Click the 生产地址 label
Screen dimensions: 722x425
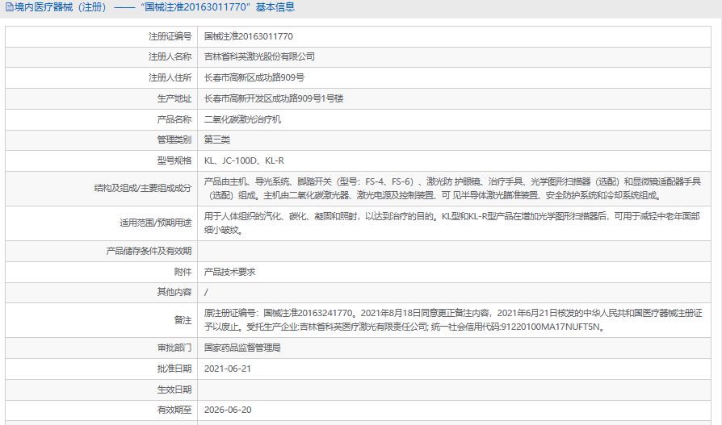point(174,98)
